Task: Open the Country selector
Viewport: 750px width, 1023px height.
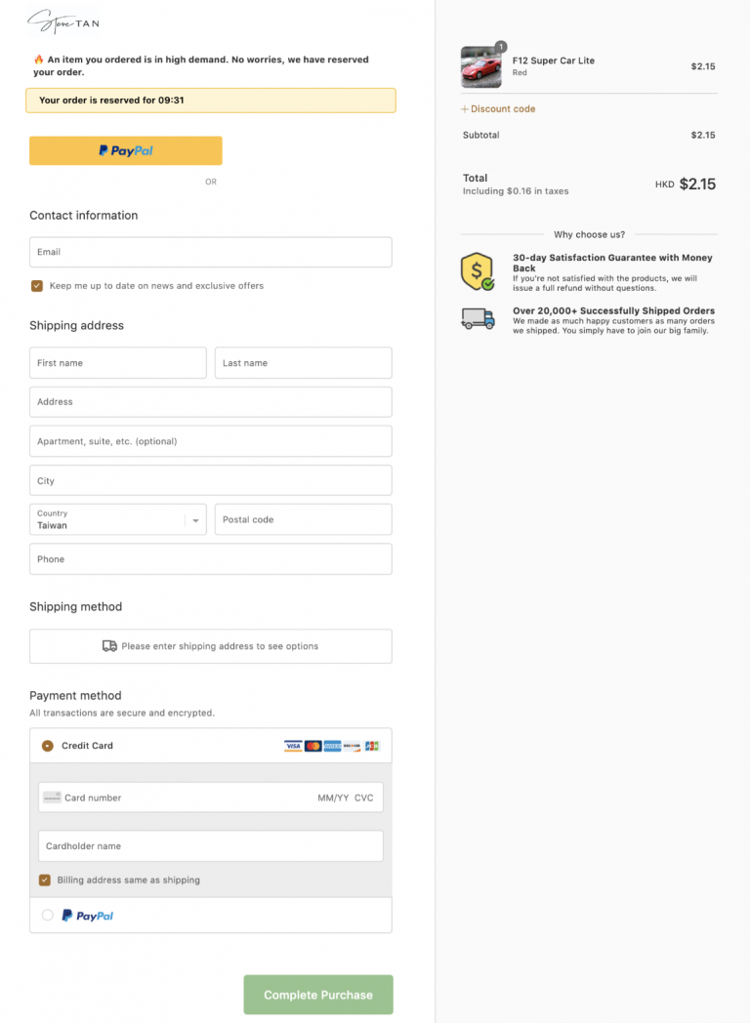Action: tap(117, 518)
